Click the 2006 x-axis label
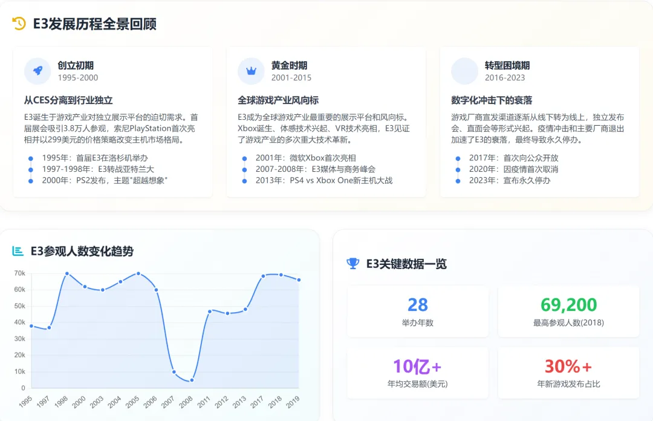The height and width of the screenshot is (421, 653). (x=151, y=402)
